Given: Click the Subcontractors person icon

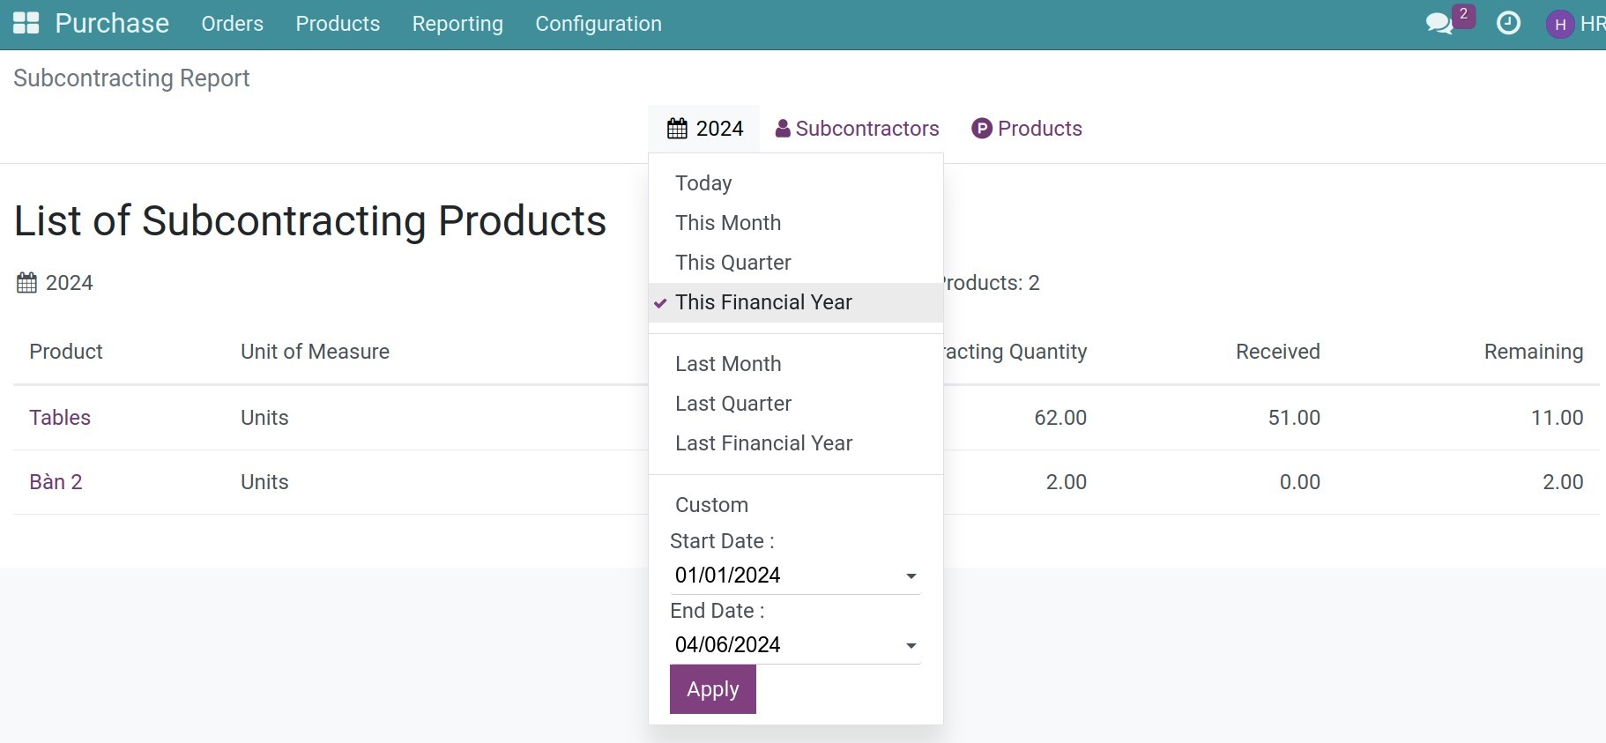Looking at the screenshot, I should (782, 129).
